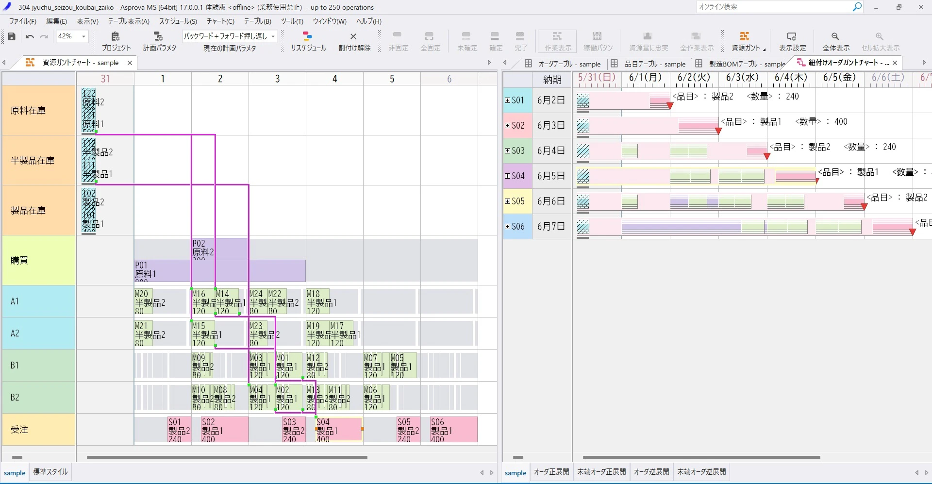Toggle the 完了 completed status
Screen dimensions: 932x484
tap(520, 40)
